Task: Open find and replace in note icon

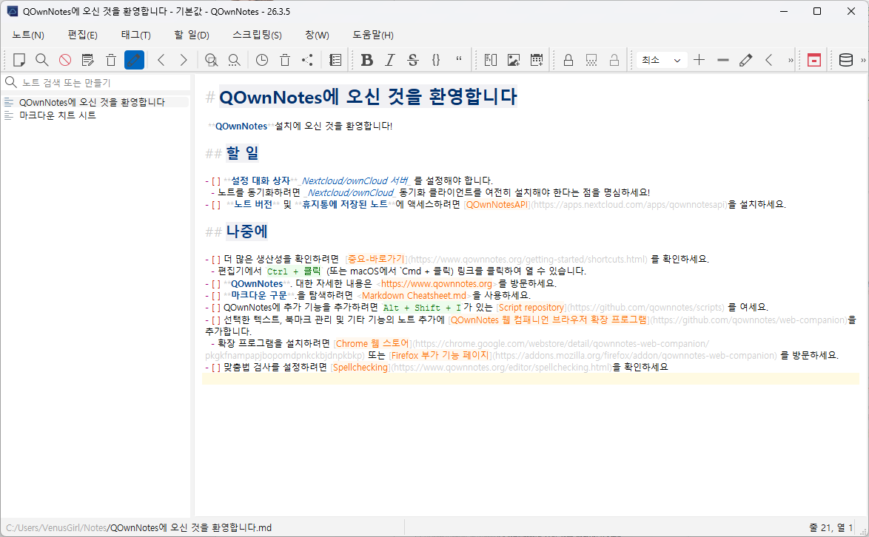Action: click(211, 60)
